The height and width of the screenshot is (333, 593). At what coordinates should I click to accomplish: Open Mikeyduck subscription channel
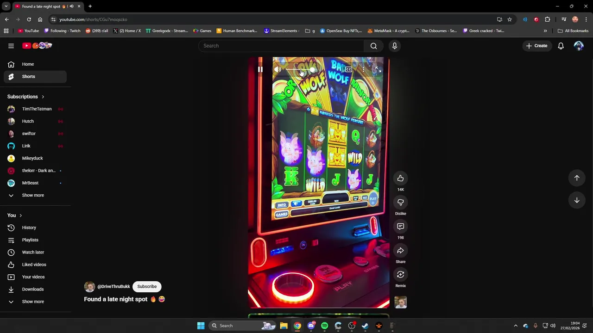click(x=35, y=158)
